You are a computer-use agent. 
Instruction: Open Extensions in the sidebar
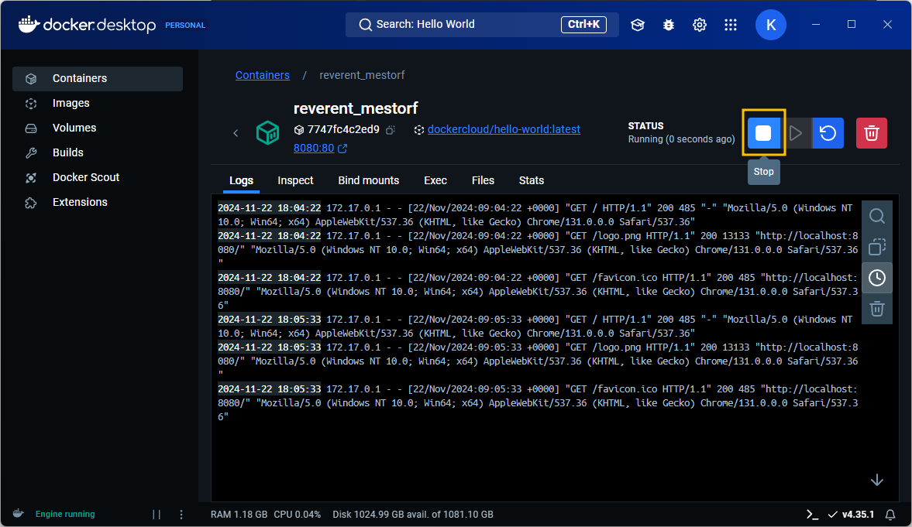pos(98,202)
